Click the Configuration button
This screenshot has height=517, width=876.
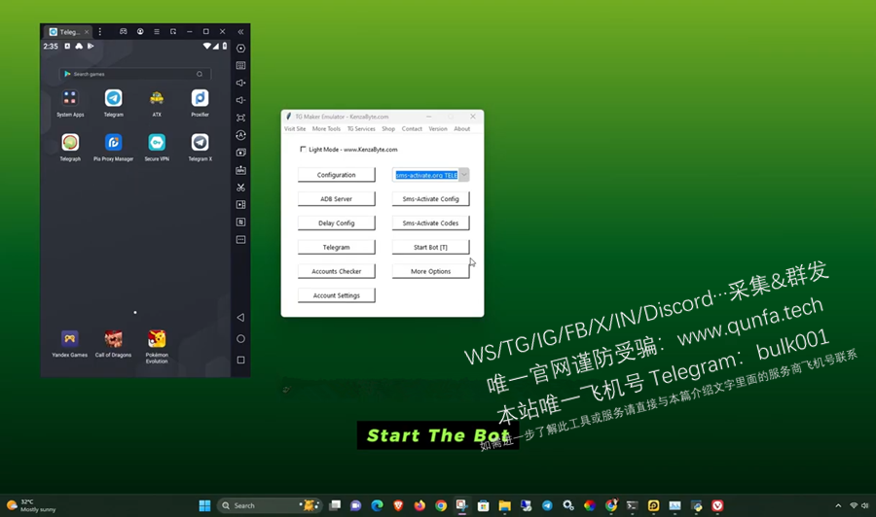click(337, 175)
